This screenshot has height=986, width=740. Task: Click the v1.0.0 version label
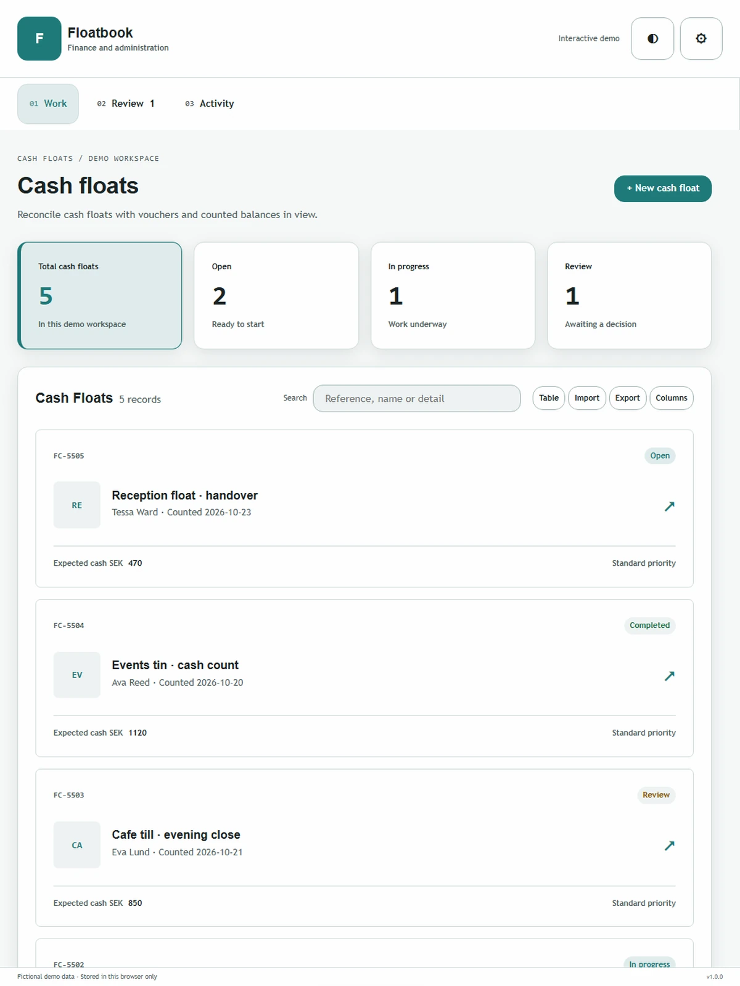pos(715,977)
